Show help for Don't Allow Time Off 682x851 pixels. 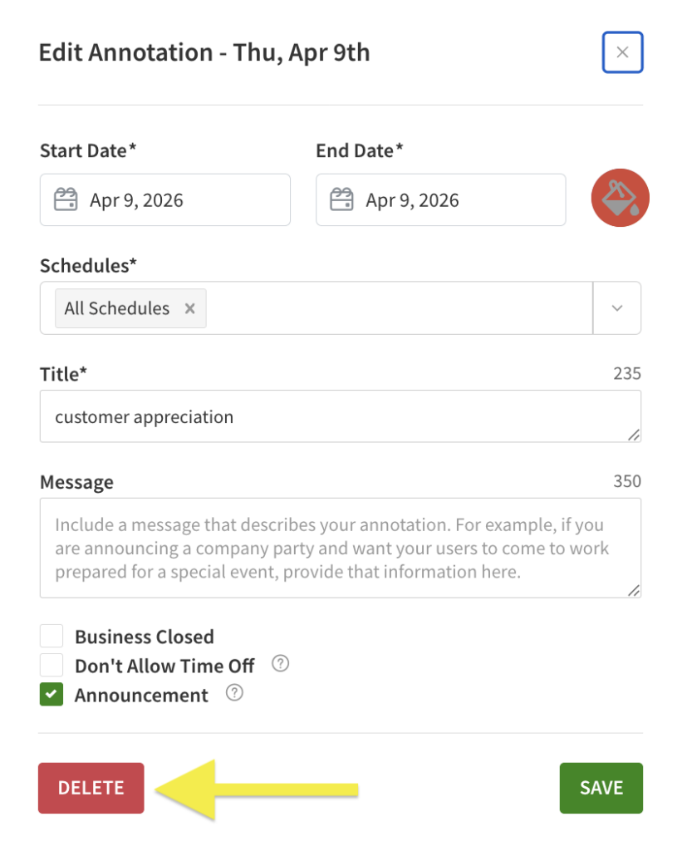pyautogui.click(x=281, y=664)
